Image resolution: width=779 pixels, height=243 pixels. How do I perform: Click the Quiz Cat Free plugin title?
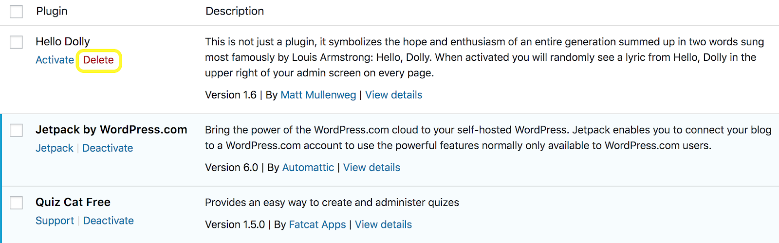[x=73, y=202]
